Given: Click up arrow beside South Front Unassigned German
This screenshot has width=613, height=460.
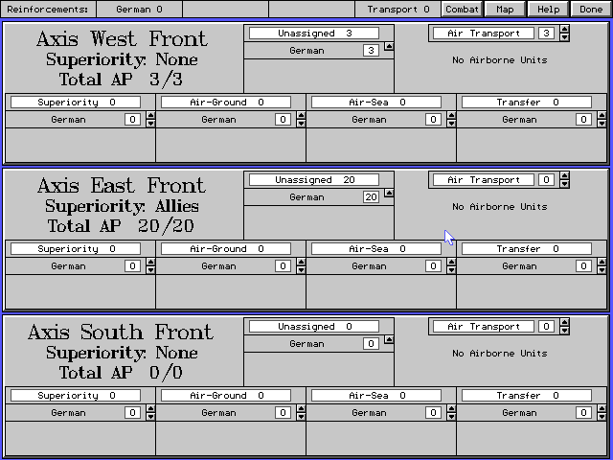Looking at the screenshot, I should point(389,339).
